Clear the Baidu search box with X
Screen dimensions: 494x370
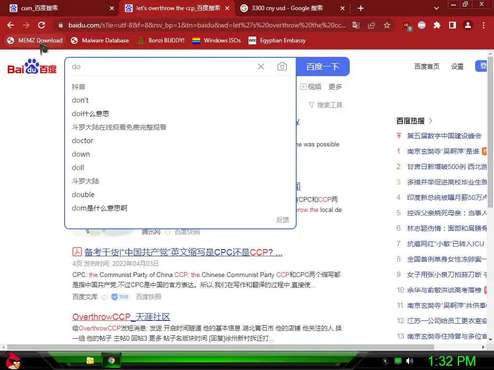tap(261, 66)
